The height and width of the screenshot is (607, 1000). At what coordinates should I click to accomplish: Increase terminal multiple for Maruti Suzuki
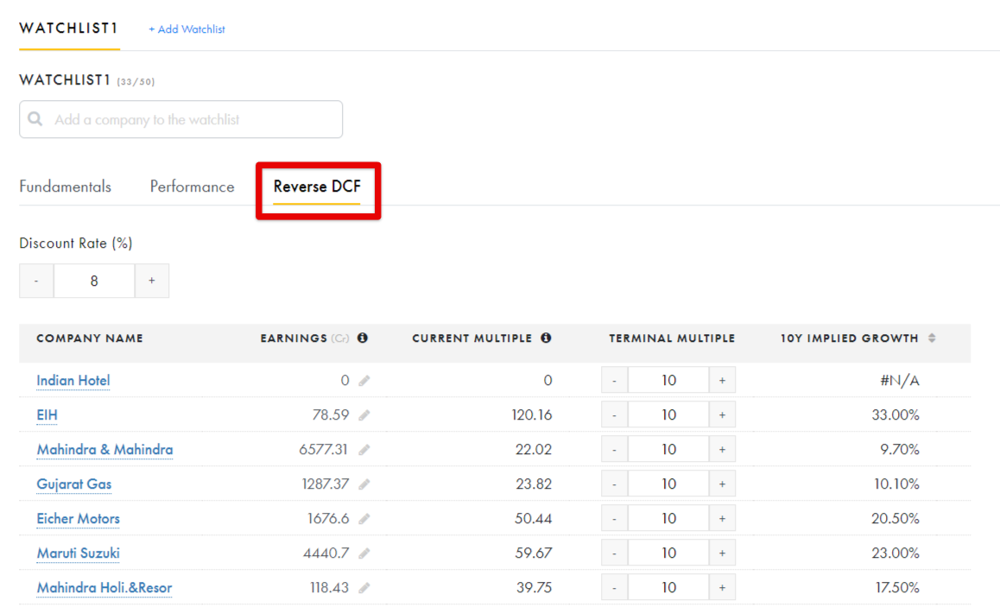(x=722, y=553)
